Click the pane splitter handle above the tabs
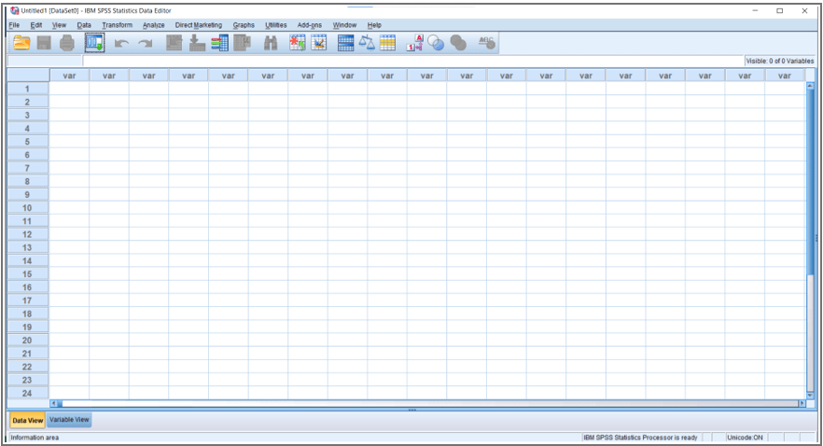The width and height of the screenshot is (823, 446). click(412, 410)
